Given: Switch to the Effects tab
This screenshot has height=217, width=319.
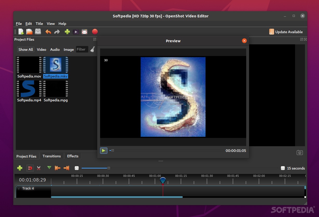Looking at the screenshot, I should [73, 156].
